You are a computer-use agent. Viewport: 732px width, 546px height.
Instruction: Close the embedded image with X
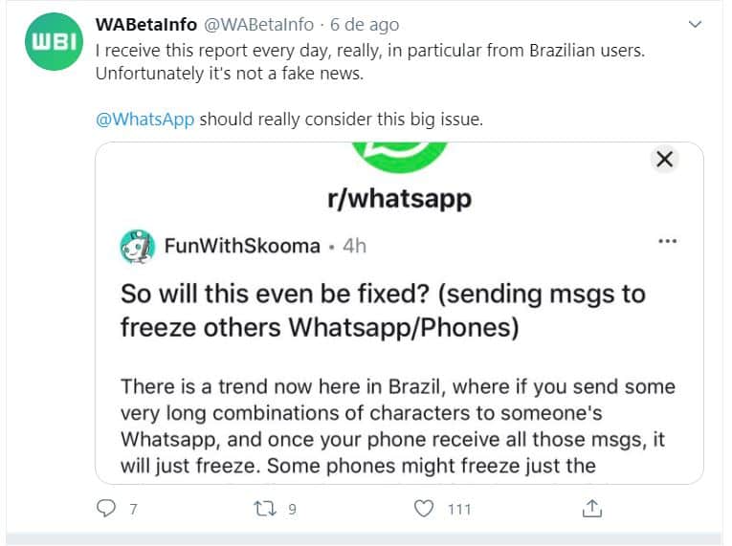pos(665,159)
